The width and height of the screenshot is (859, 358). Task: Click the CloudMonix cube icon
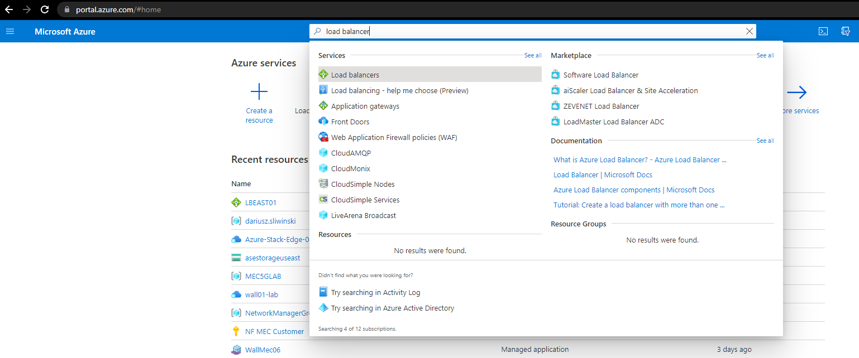(x=323, y=168)
